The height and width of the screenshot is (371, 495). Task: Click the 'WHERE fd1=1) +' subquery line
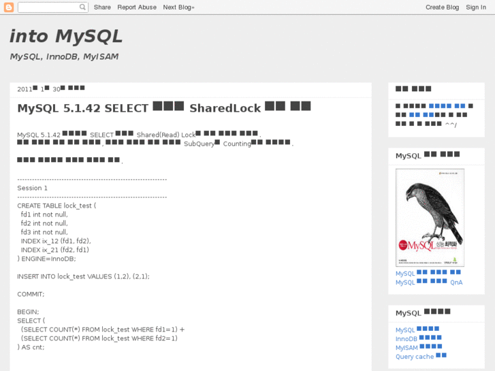click(103, 329)
